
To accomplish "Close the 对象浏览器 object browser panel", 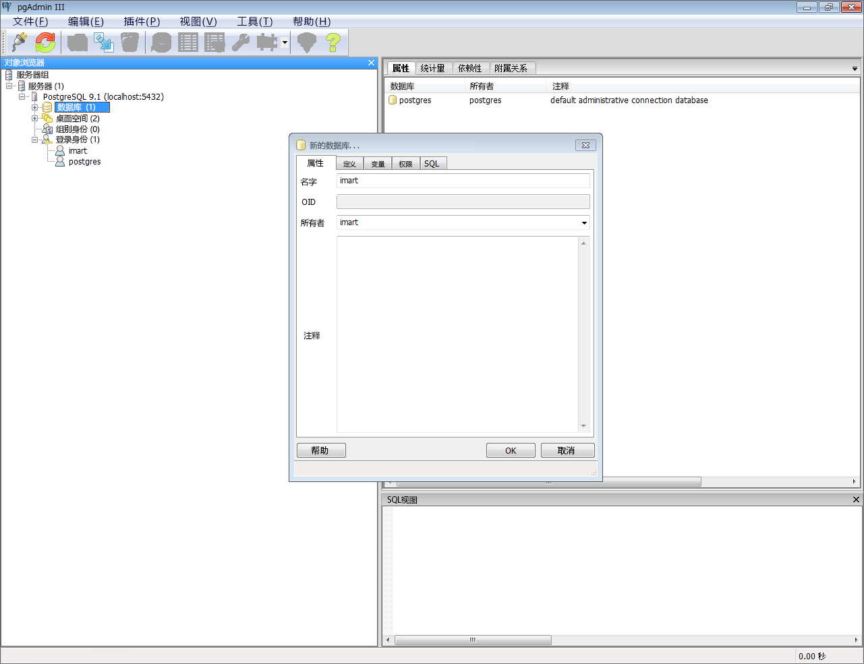I will pyautogui.click(x=371, y=63).
